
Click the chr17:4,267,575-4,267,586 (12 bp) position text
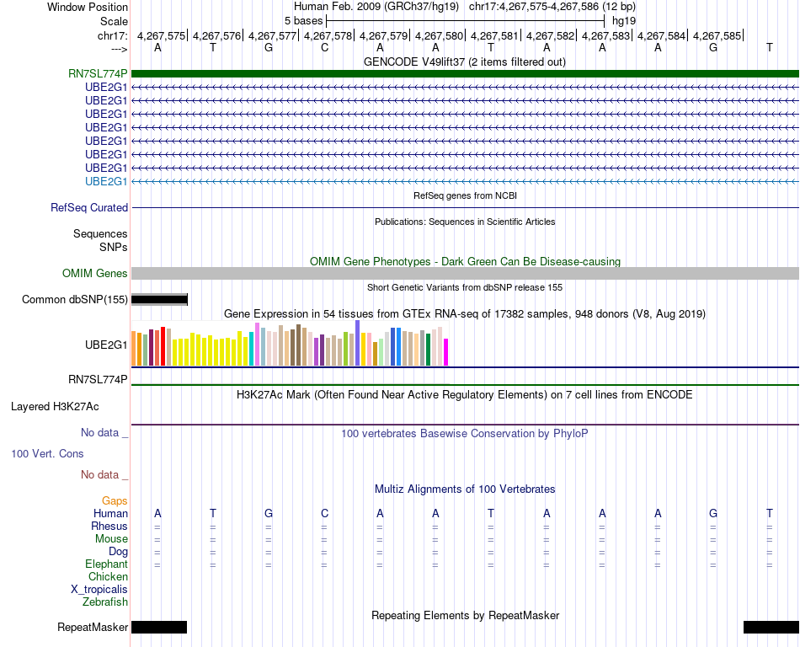pyautogui.click(x=552, y=7)
